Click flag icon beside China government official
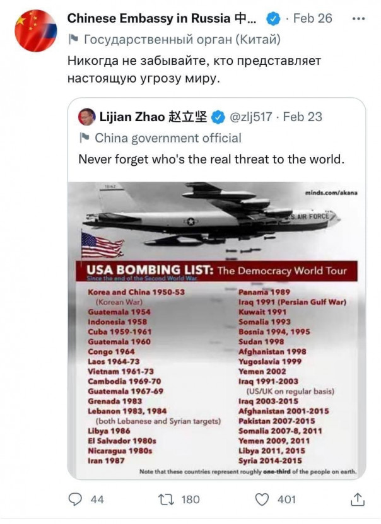This screenshot has height=524, width=381. click(x=84, y=138)
